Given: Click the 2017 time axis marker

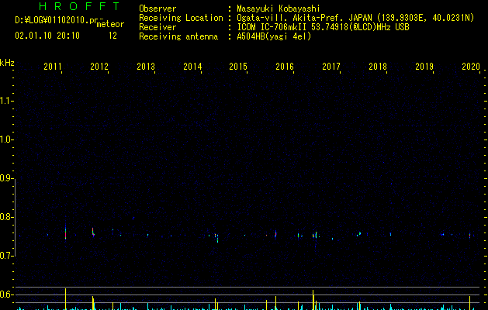Looking at the screenshot, I should coord(331,67).
